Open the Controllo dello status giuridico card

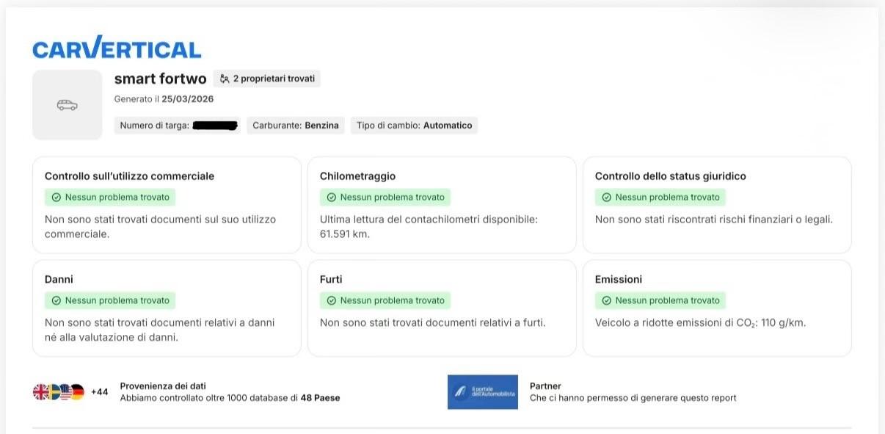point(717,205)
